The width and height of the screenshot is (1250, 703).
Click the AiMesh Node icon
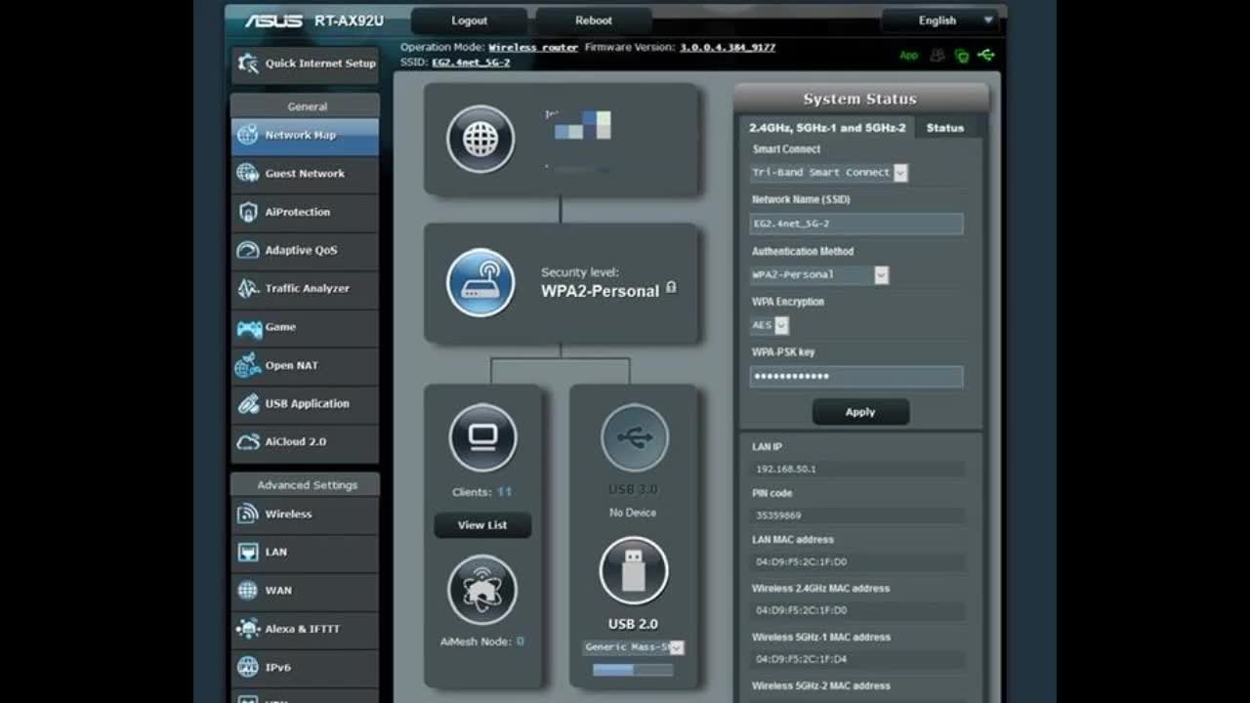481,589
